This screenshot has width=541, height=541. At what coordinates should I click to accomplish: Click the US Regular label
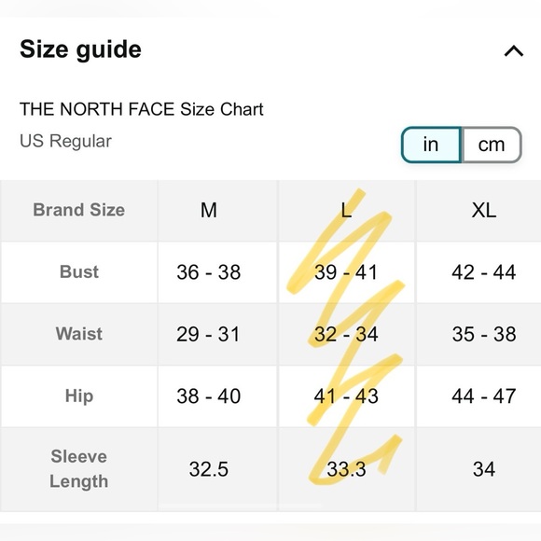[65, 141]
